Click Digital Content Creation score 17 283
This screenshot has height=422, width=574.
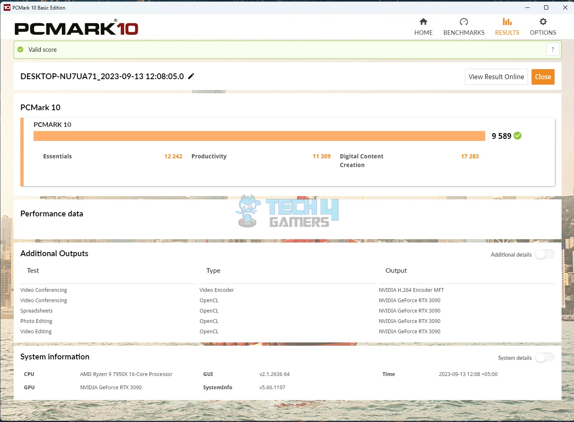[x=470, y=156]
